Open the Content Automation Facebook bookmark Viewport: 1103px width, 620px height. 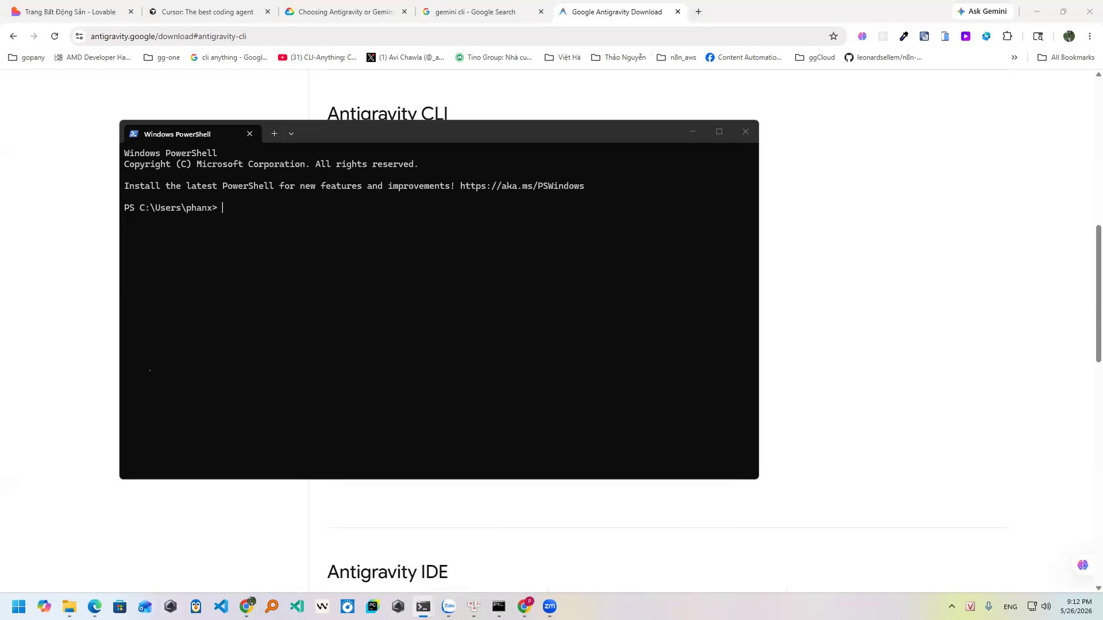pos(743,57)
